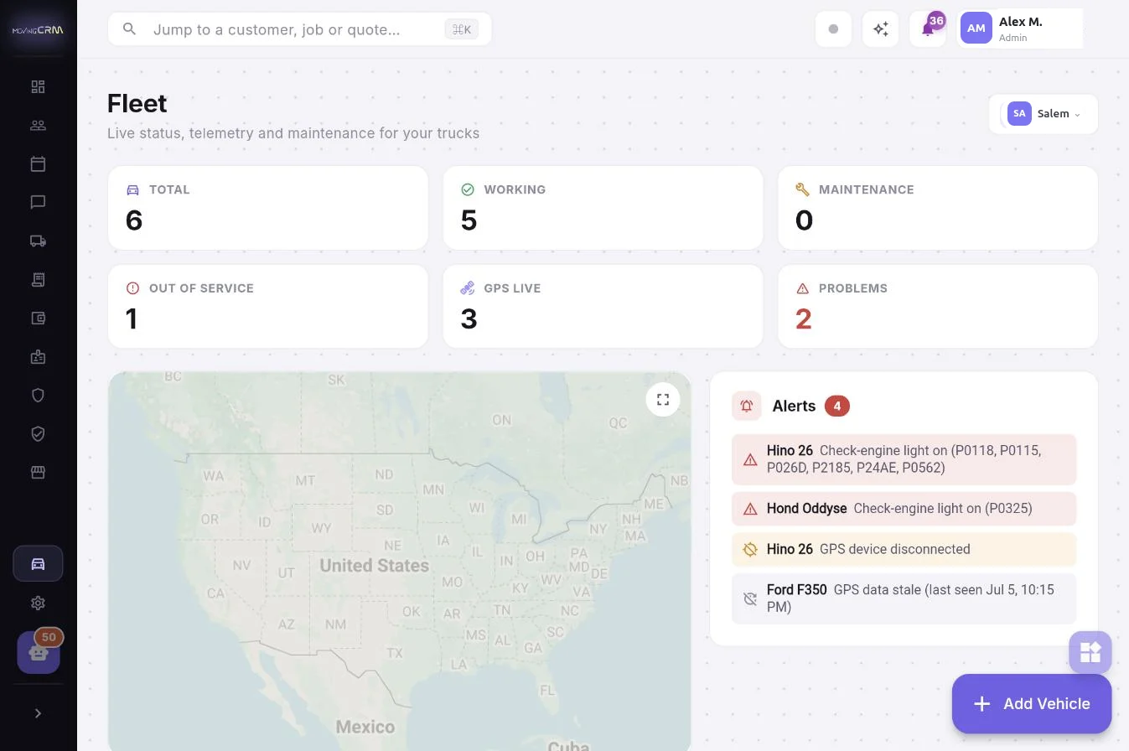The height and width of the screenshot is (751, 1129).
Task: Open the receipt icon in sidebar
Action: [x=38, y=280]
